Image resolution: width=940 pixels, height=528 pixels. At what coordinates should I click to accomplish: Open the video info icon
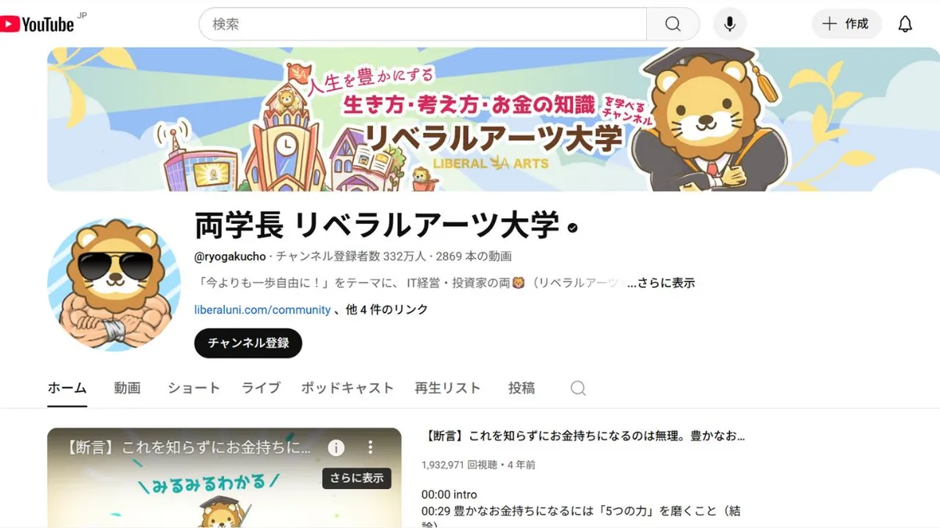(336, 447)
